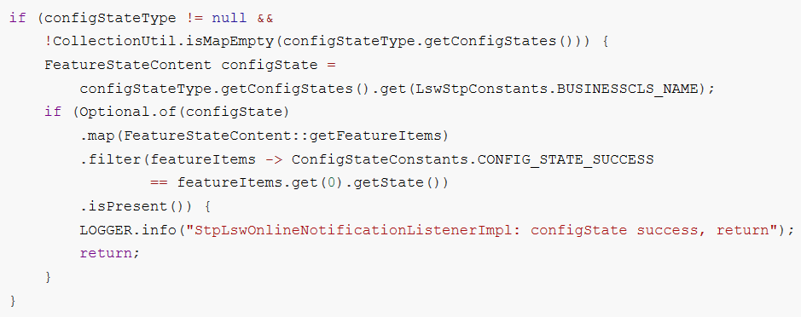
Task: Click the BUSINESSCLS_NAME constant
Action: pos(627,89)
